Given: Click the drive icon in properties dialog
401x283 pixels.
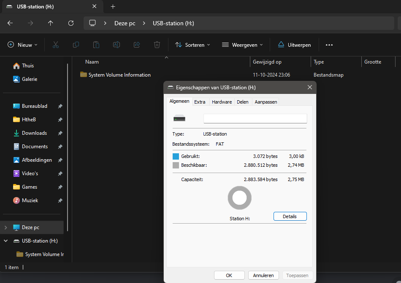Looking at the screenshot, I should pos(179,118).
